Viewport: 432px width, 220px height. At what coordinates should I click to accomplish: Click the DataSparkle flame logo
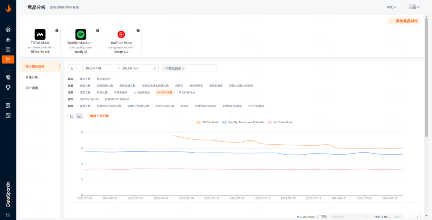coord(8,8)
